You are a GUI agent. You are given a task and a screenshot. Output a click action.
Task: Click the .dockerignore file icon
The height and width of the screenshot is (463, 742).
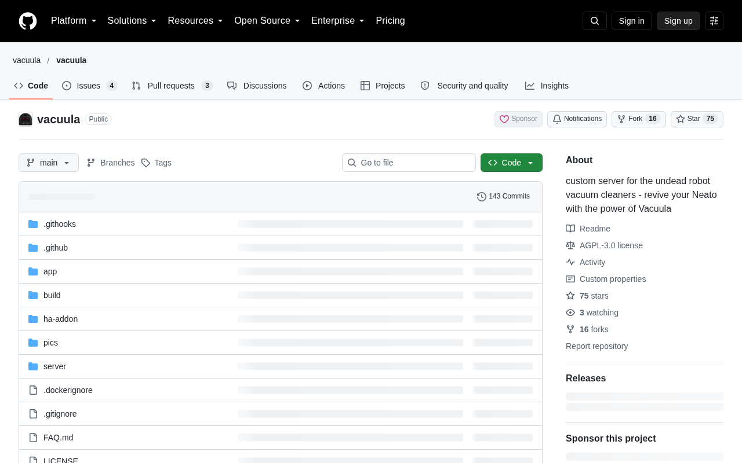point(33,390)
